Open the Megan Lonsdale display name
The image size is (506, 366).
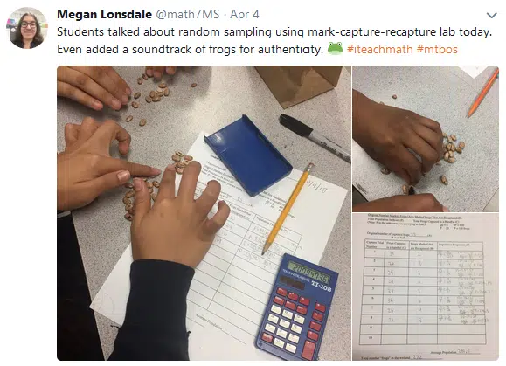pos(104,15)
